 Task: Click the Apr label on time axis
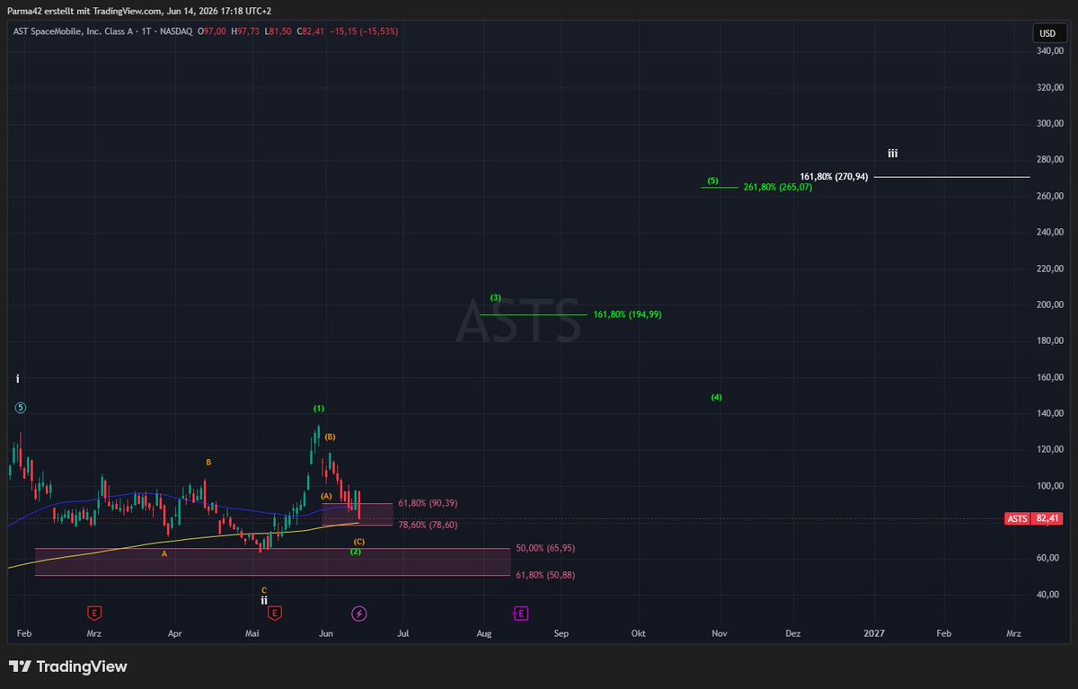point(175,633)
